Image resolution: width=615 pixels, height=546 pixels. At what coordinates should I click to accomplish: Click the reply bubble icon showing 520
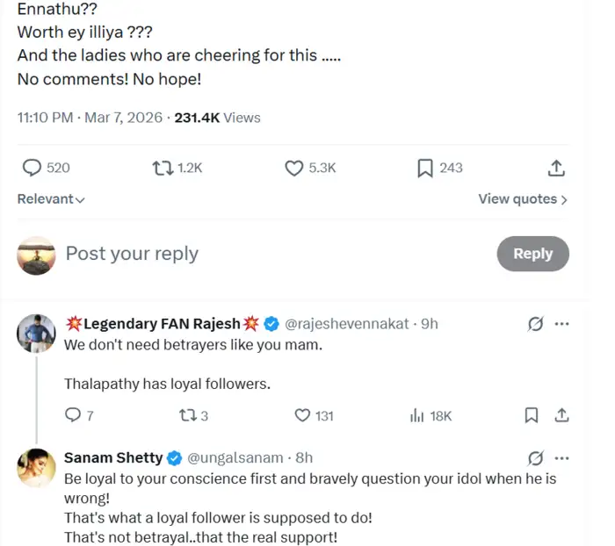(x=32, y=168)
